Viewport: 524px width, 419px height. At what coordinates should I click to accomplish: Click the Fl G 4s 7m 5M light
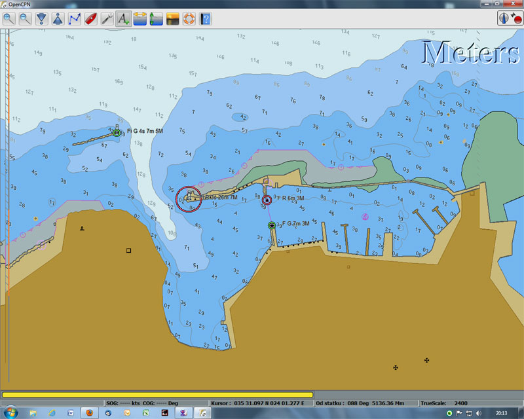[x=117, y=133]
